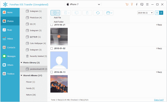
Task: Tick the 2016-06-13 group checkbox
Action: pos(52,72)
